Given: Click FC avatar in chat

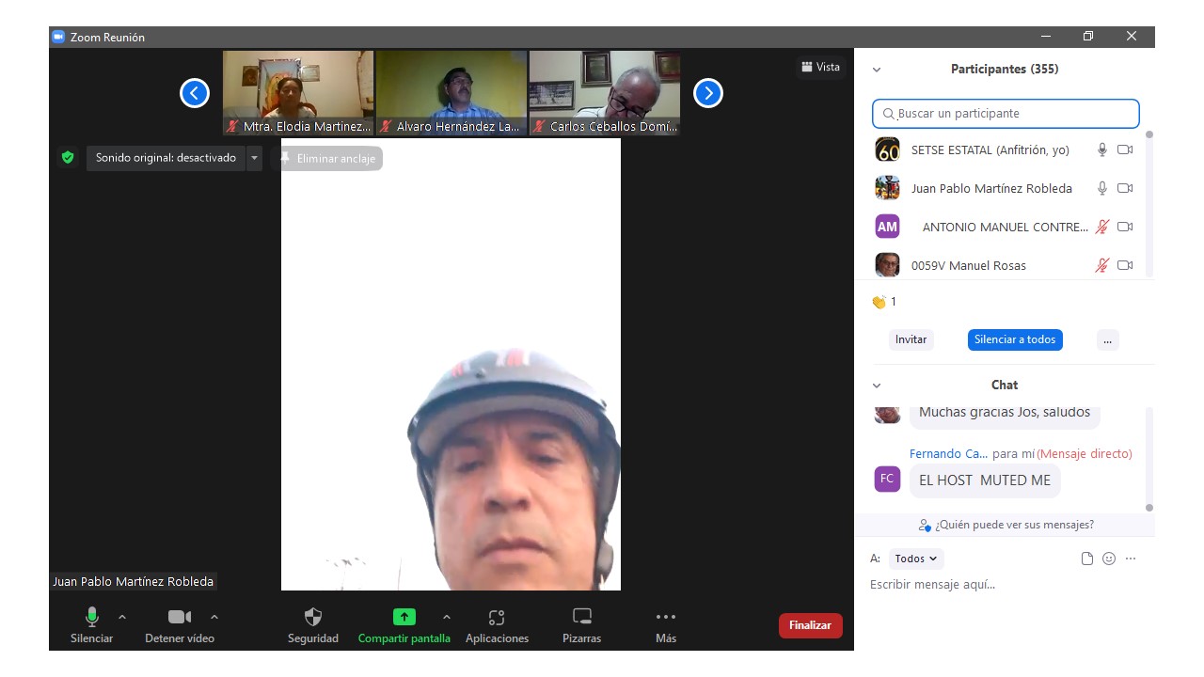Looking at the screenshot, I should coord(887,479).
